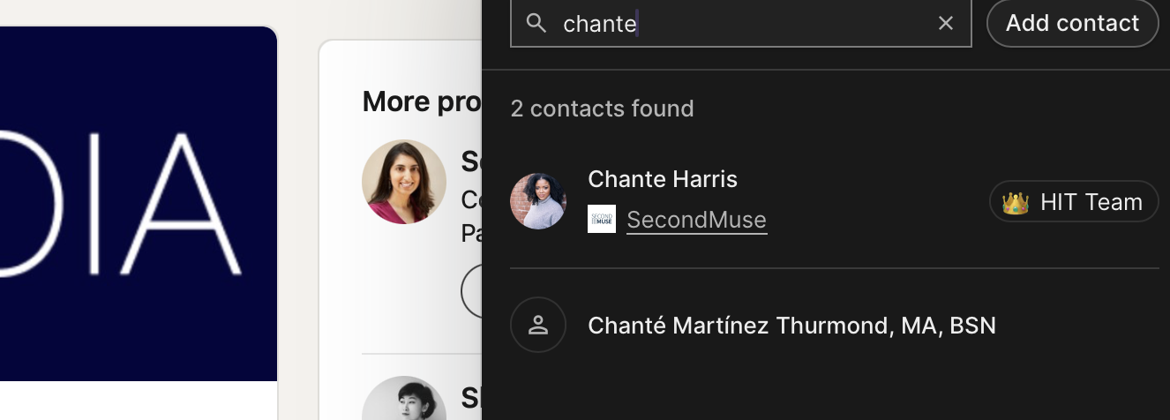Follow the SecondMuse company link
Screen dimensions: 1170x420
click(x=696, y=220)
